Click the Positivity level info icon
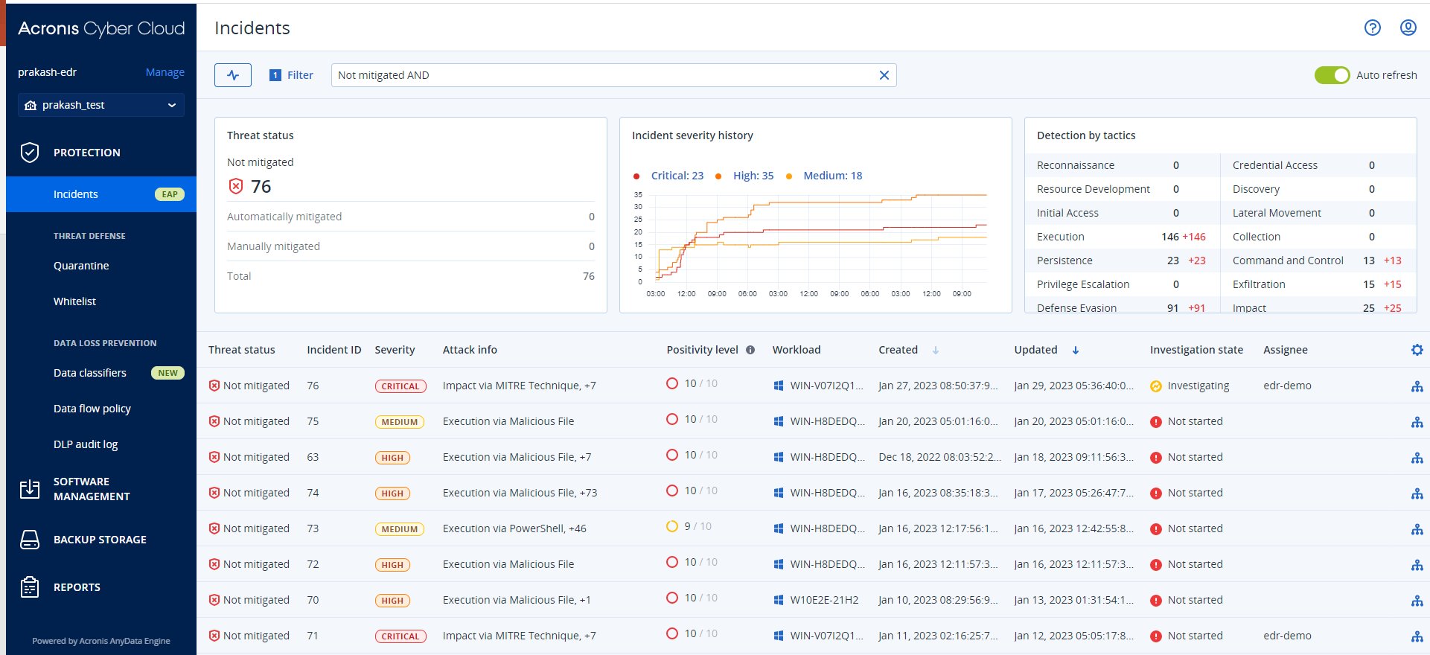Screen dimensions: 1430x655 tap(750, 350)
